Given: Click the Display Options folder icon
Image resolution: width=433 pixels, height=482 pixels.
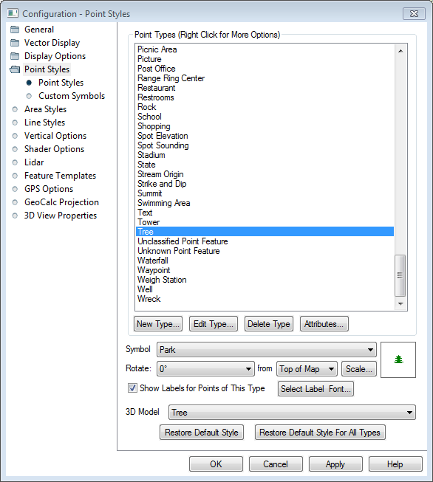Looking at the screenshot, I should [15, 56].
